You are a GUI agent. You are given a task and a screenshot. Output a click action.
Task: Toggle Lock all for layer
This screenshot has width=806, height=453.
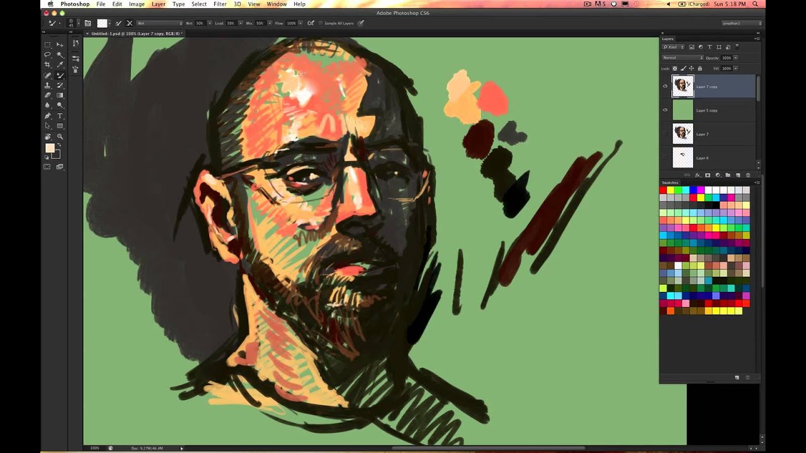coord(700,68)
